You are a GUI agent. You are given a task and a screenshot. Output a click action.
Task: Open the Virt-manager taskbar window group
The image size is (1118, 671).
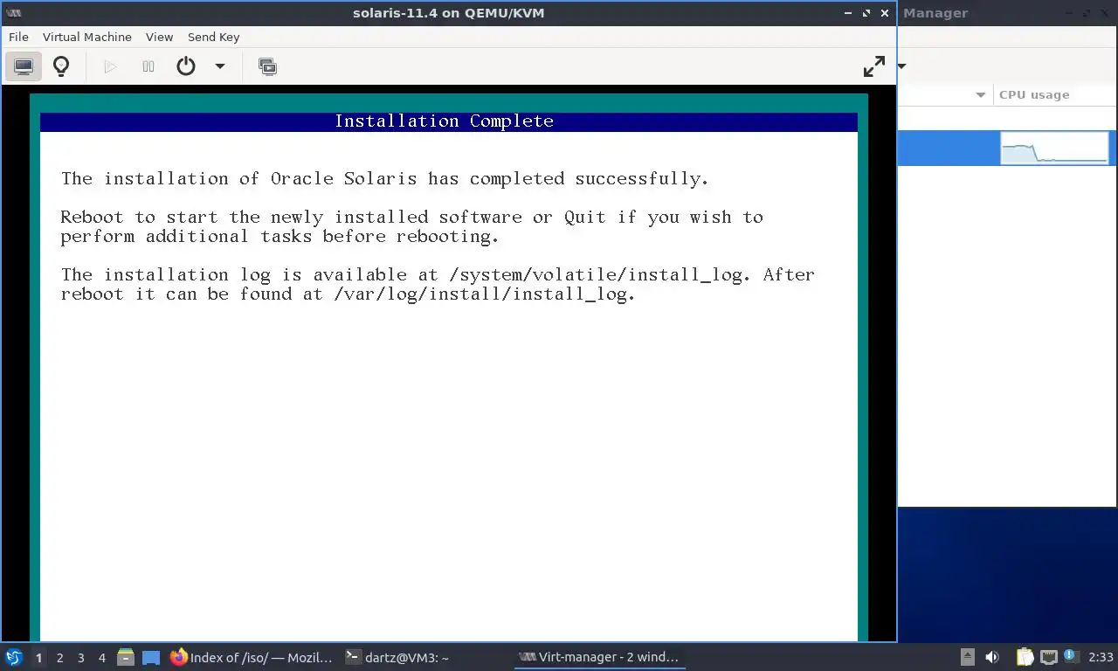599,657
